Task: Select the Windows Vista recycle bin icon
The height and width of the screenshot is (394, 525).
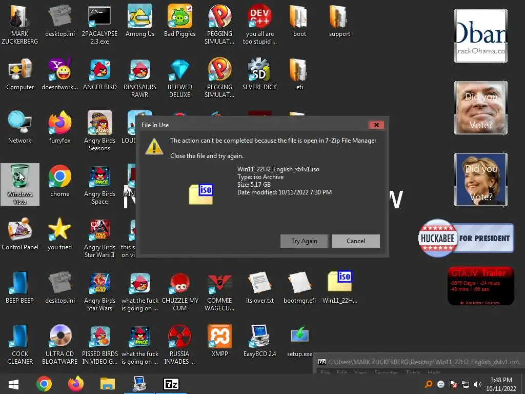Action: click(x=20, y=184)
